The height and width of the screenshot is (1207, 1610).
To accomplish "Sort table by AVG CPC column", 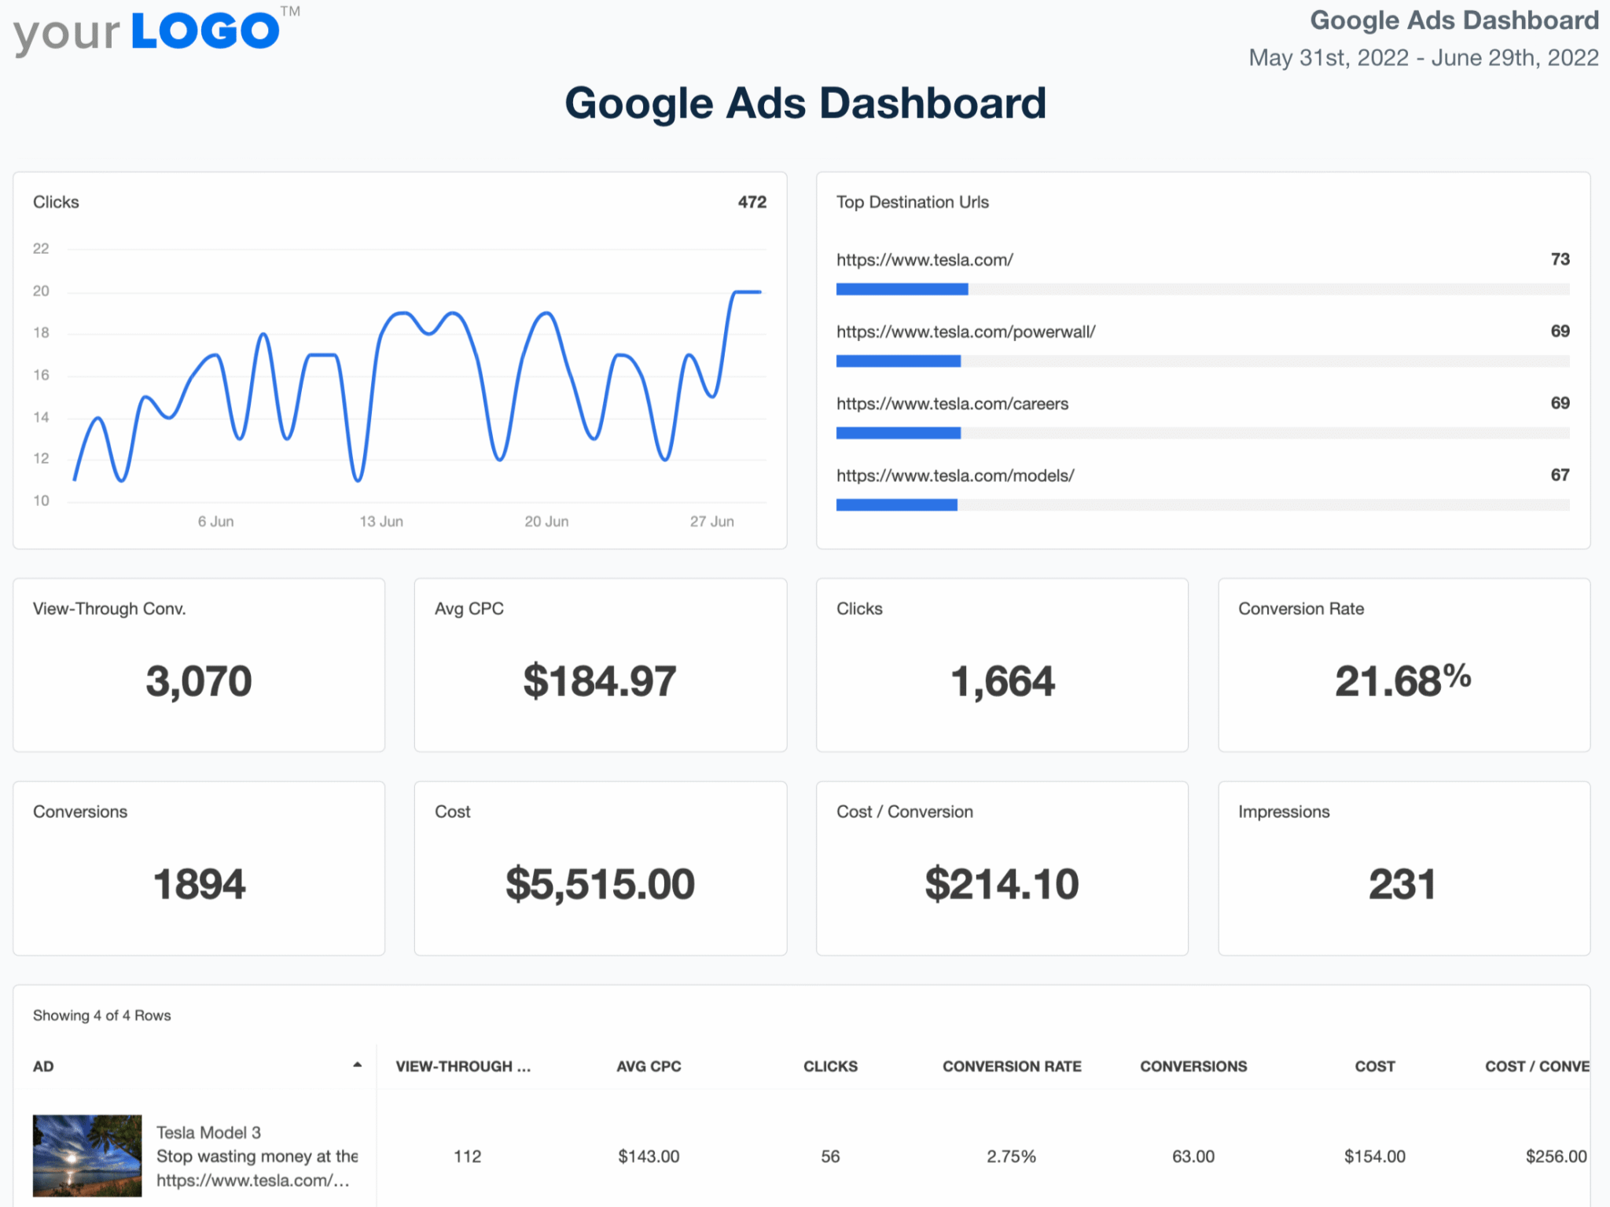I will coord(649,1066).
